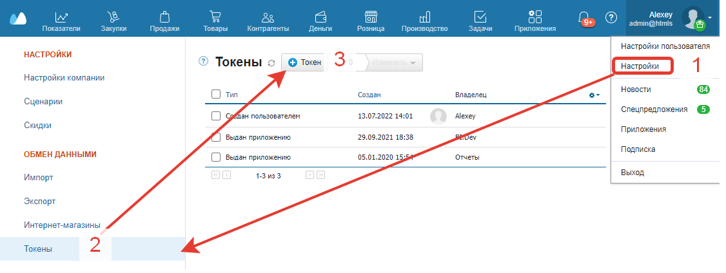726x273 pixels.
Task: Refresh the tokens list
Action: pos(271,63)
